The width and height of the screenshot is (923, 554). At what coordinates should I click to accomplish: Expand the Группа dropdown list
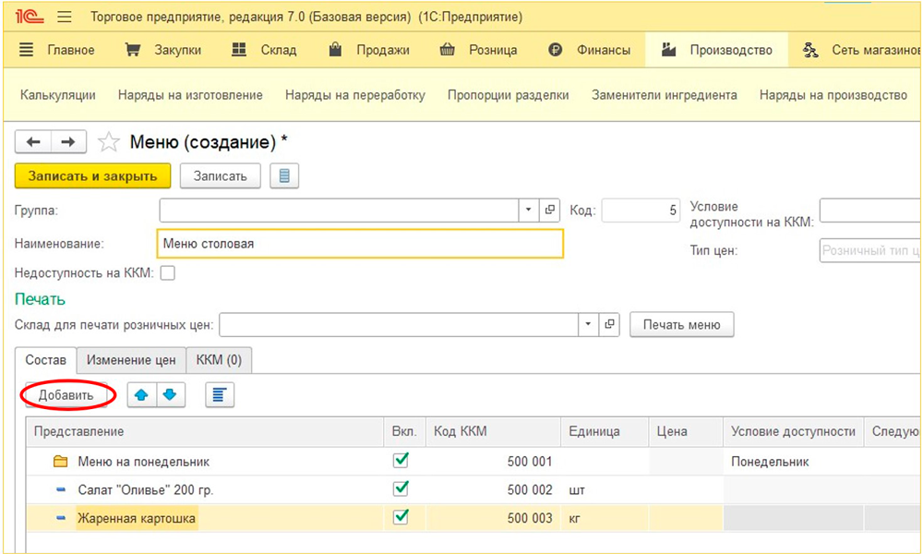(528, 211)
